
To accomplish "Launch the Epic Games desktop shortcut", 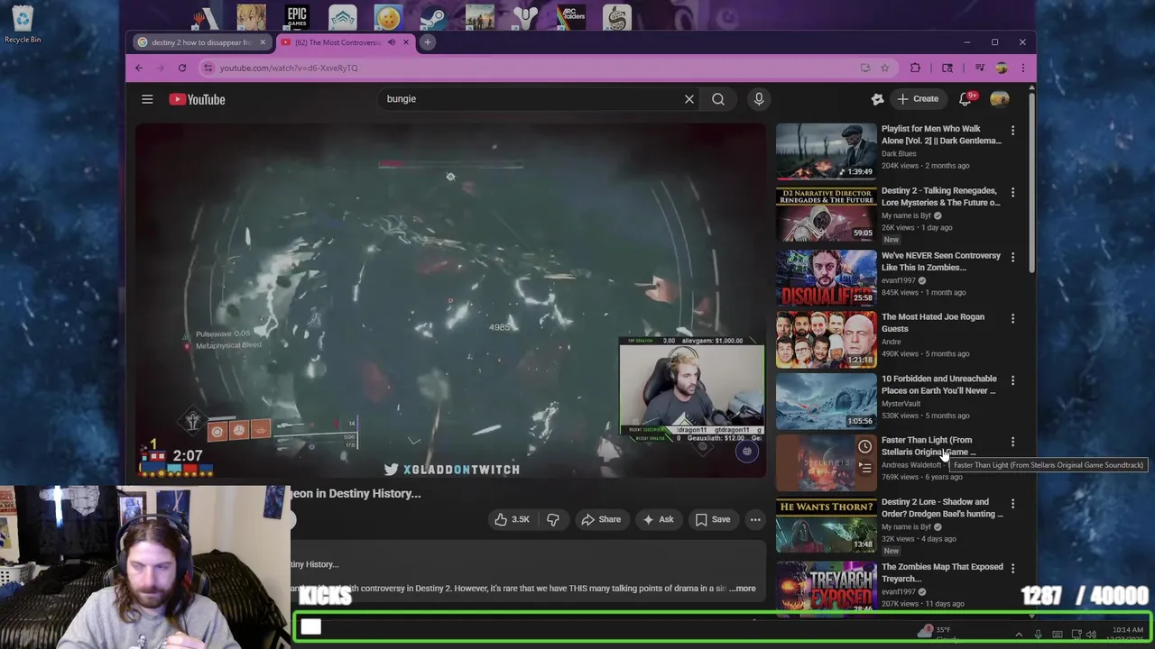I will click(297, 17).
